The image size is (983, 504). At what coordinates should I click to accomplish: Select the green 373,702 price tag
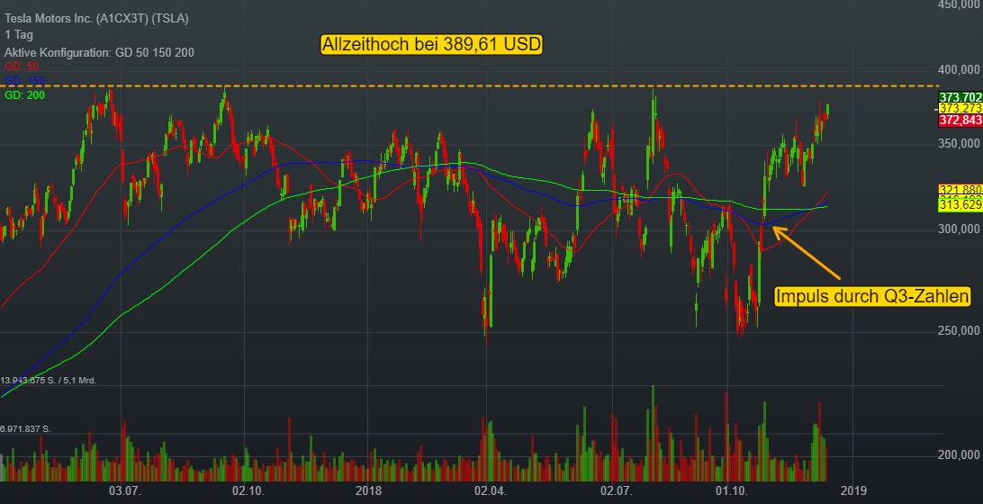960,96
